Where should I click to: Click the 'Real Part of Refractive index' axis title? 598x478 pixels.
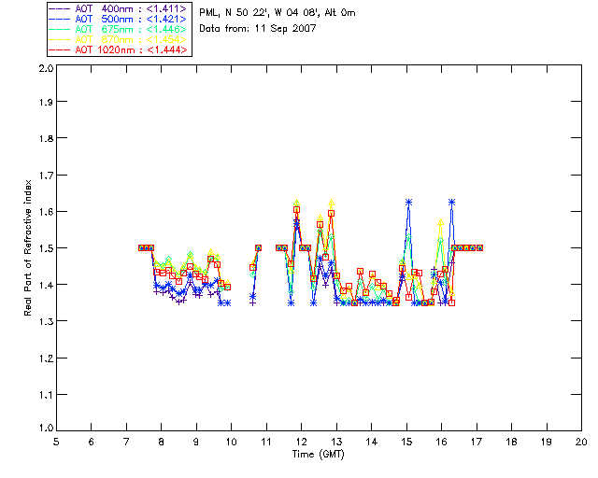coord(28,247)
